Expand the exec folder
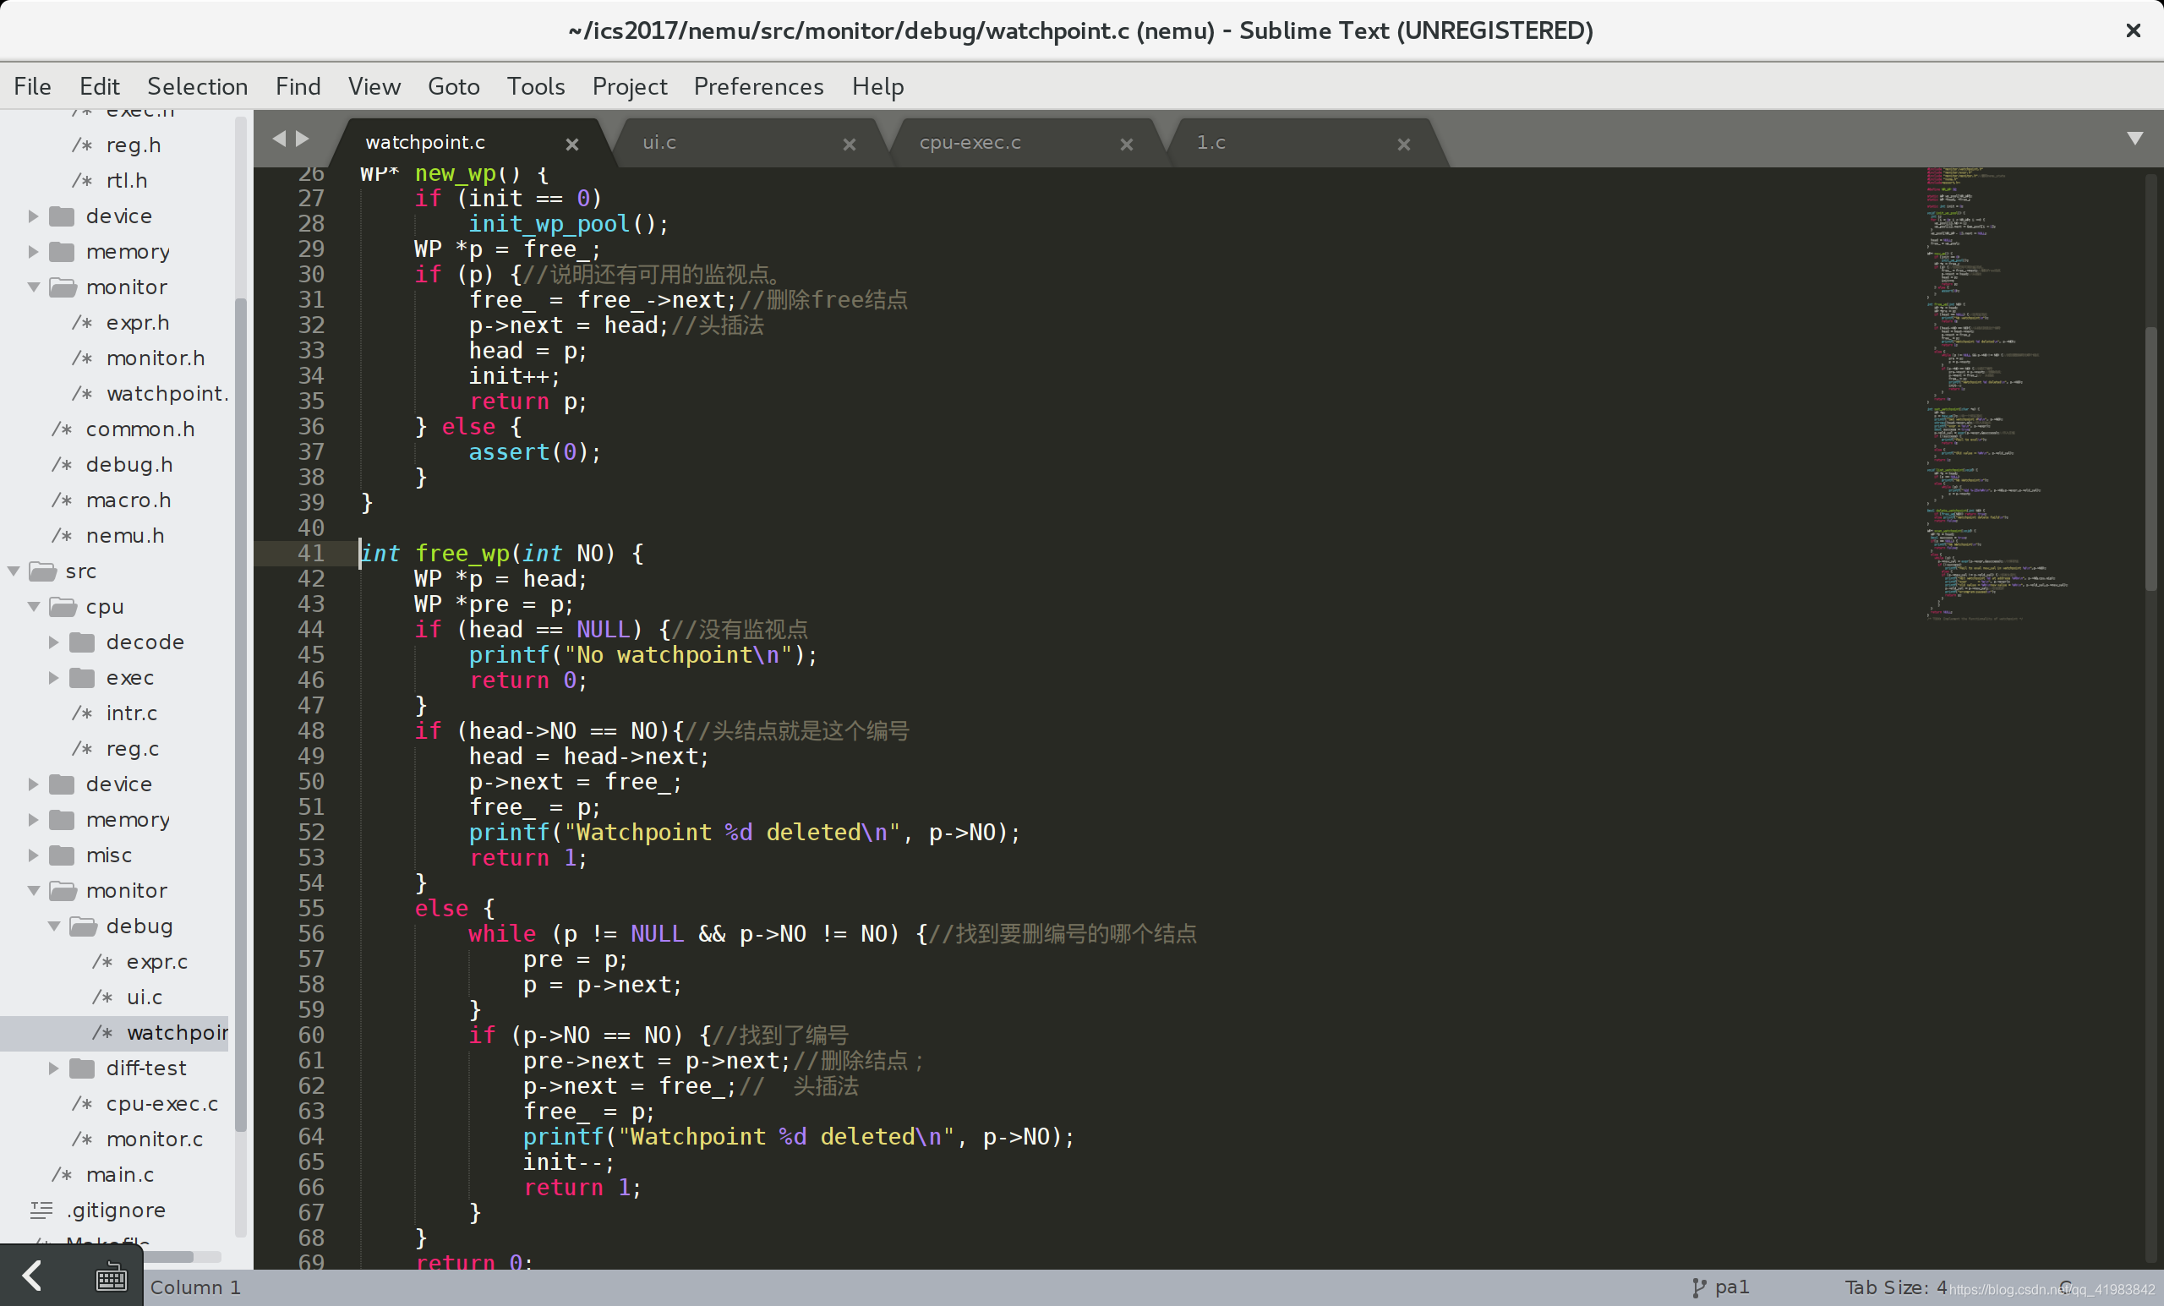The width and height of the screenshot is (2164, 1306). pyautogui.click(x=53, y=678)
